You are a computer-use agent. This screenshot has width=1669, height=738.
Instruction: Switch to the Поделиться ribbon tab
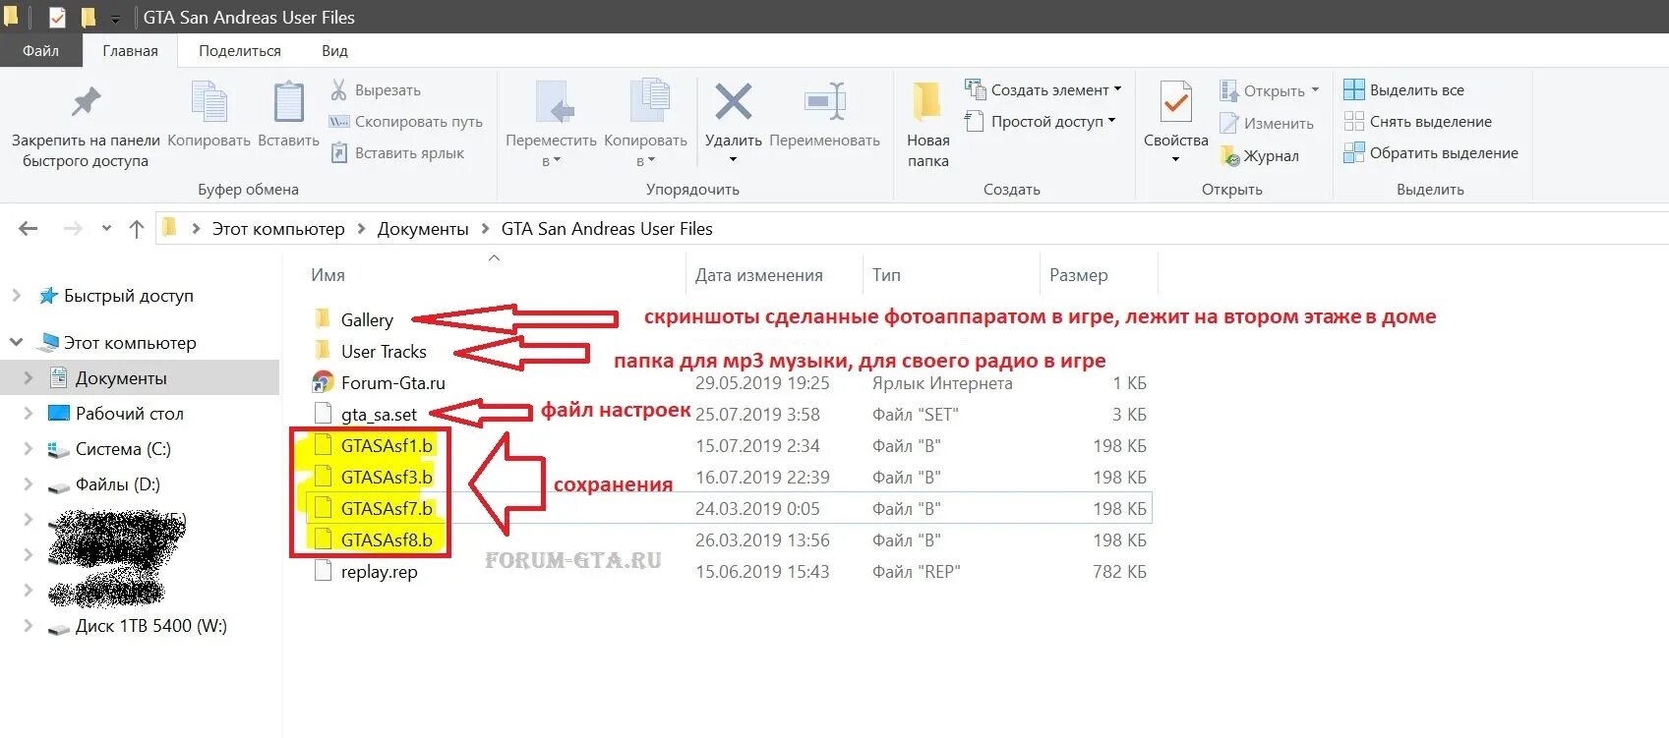pos(239,50)
